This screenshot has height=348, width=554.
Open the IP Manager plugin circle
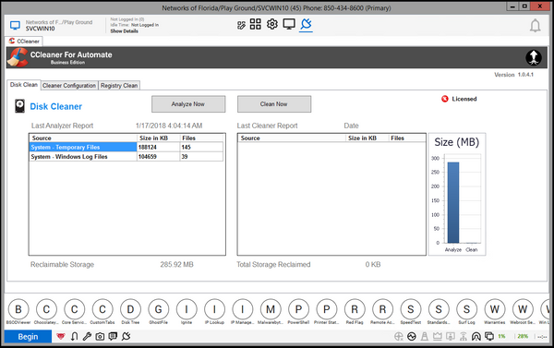[x=242, y=309]
